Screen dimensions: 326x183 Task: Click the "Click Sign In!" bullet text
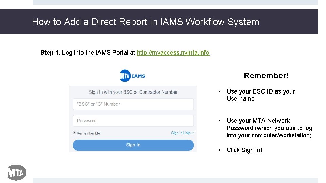click(x=244, y=150)
